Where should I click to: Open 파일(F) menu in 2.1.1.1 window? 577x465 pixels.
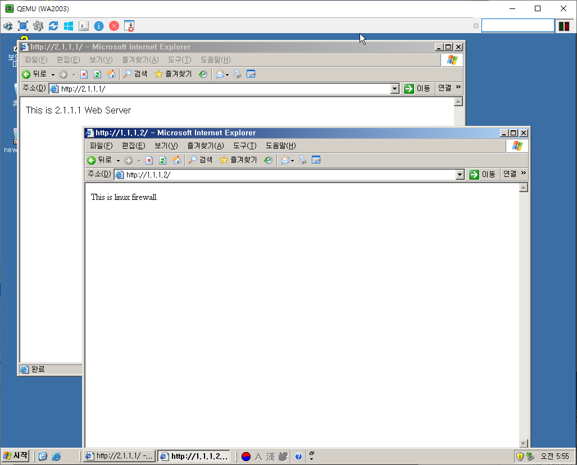(x=36, y=60)
